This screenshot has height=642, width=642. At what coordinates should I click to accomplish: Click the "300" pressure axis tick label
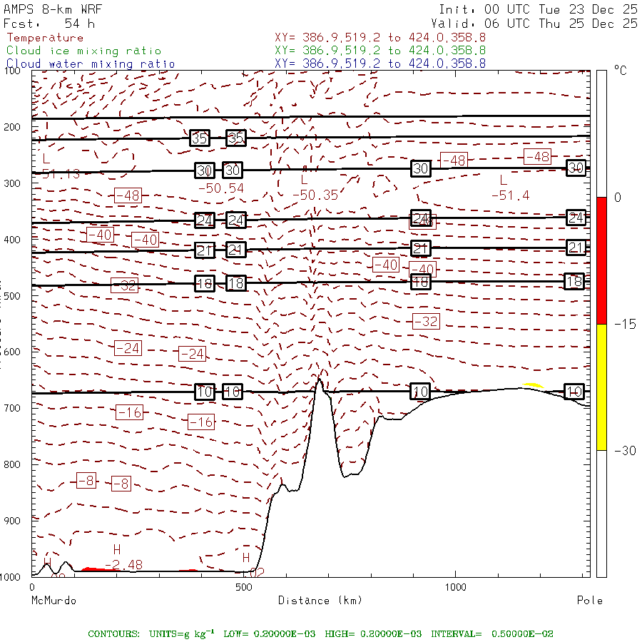click(12, 183)
